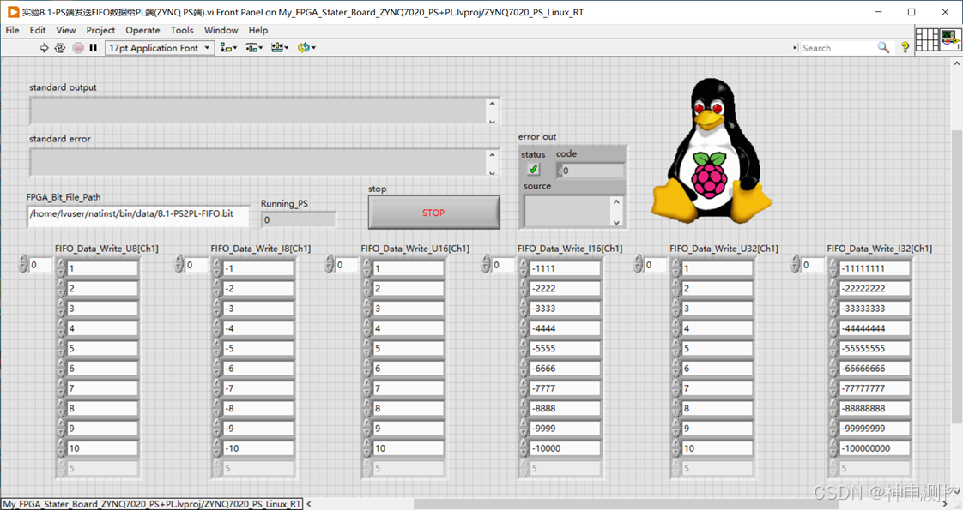This screenshot has width=963, height=510.
Task: Click the source box scroll down arrow
Action: pyautogui.click(x=616, y=222)
